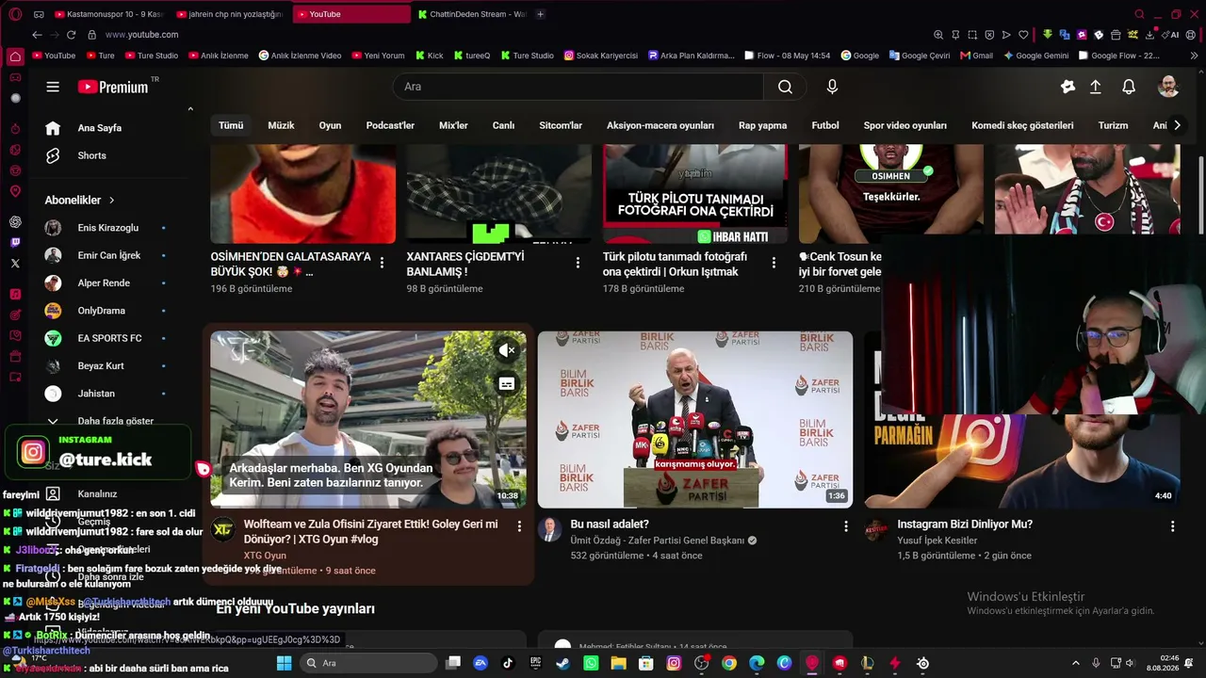Open Google Gemini bookmark

[1035, 56]
